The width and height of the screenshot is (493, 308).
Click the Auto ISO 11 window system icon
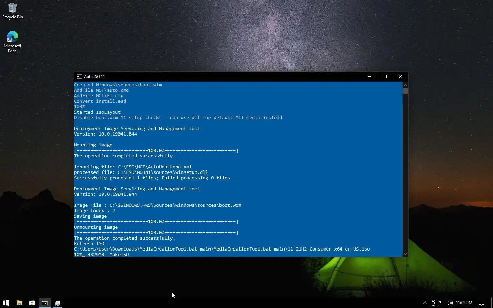coord(79,77)
